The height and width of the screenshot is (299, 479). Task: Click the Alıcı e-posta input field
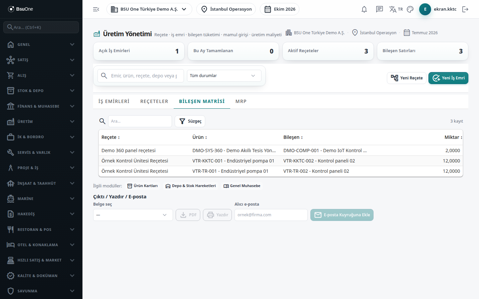[271, 215]
